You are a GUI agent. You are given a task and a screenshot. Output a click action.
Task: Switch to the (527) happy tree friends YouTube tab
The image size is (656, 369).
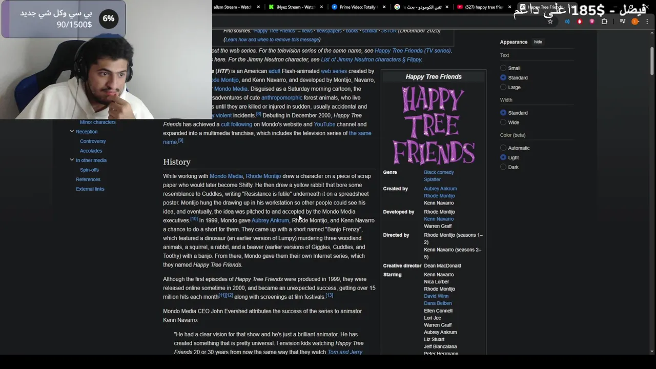point(480,7)
